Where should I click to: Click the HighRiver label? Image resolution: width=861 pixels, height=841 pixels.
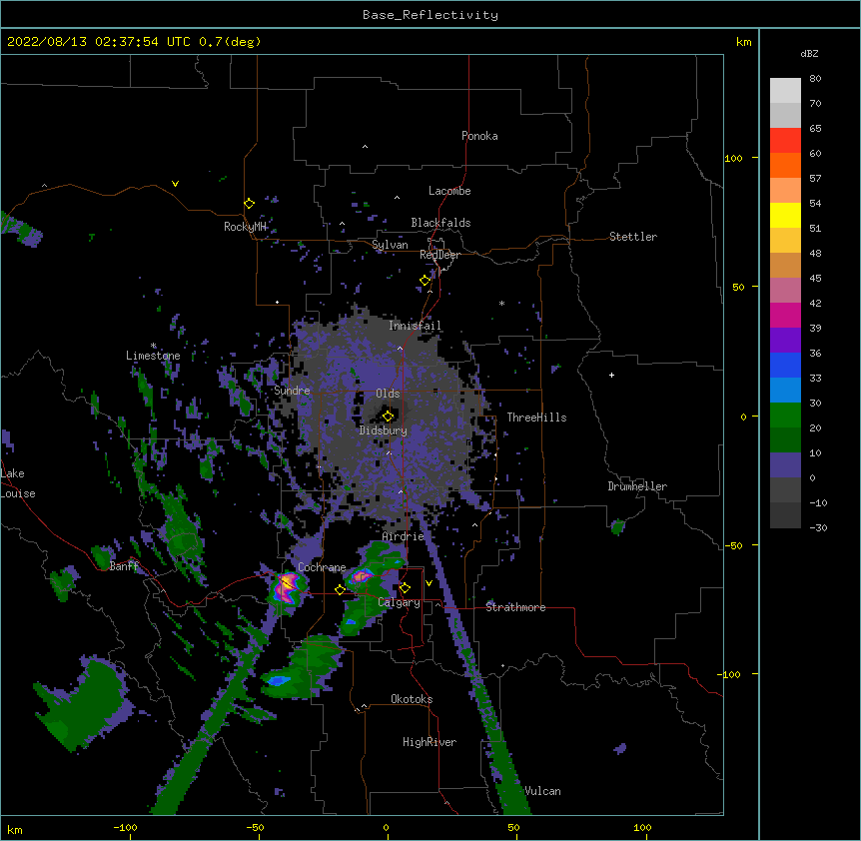430,742
